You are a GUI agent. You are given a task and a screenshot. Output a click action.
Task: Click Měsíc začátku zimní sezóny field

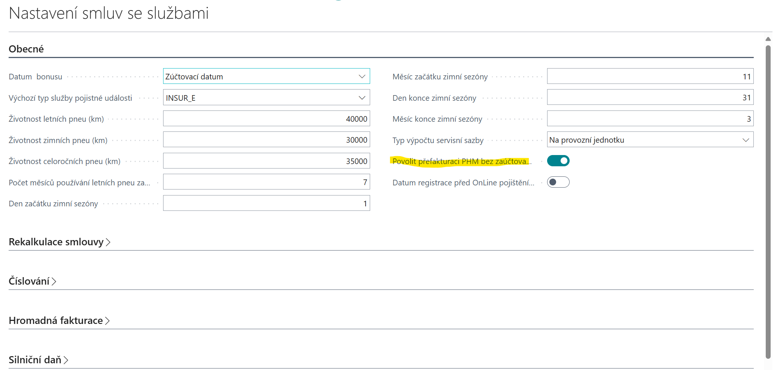(650, 76)
